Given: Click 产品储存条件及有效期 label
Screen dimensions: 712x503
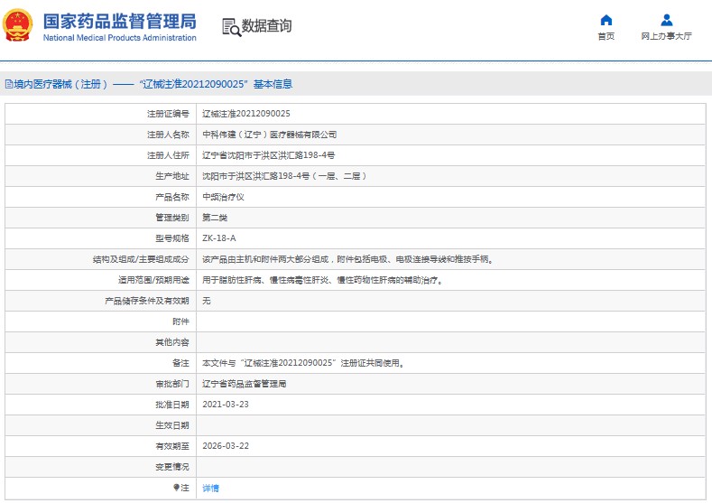Looking at the screenshot, I should click(147, 301).
